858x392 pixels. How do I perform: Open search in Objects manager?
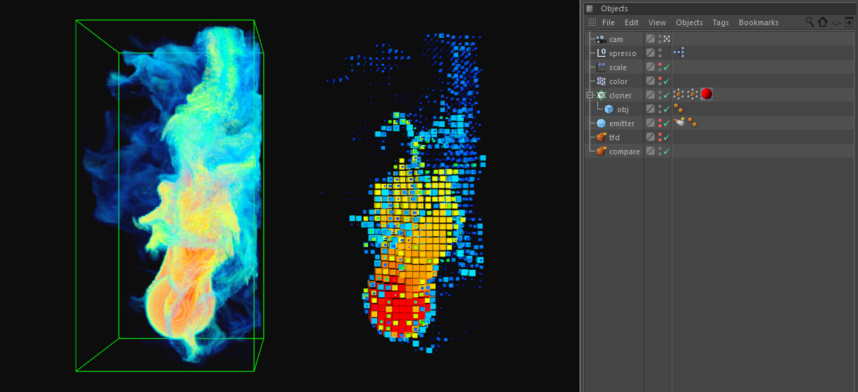810,22
